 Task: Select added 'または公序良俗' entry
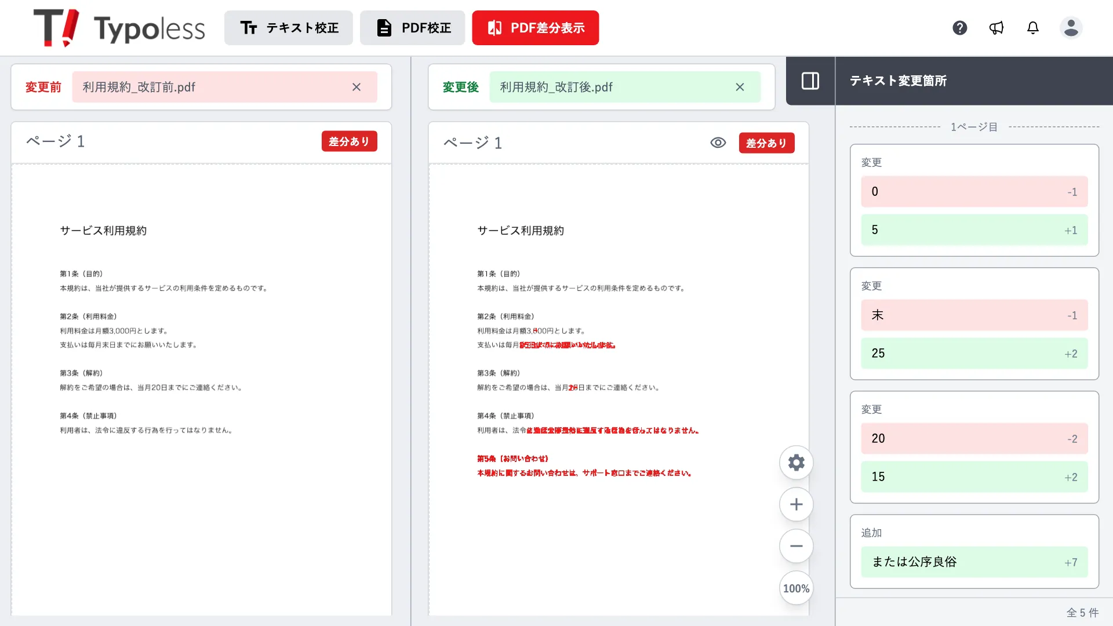coord(974,562)
